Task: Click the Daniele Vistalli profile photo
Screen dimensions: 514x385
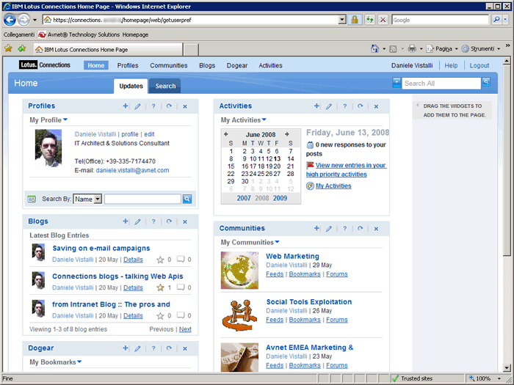Action: coord(48,148)
